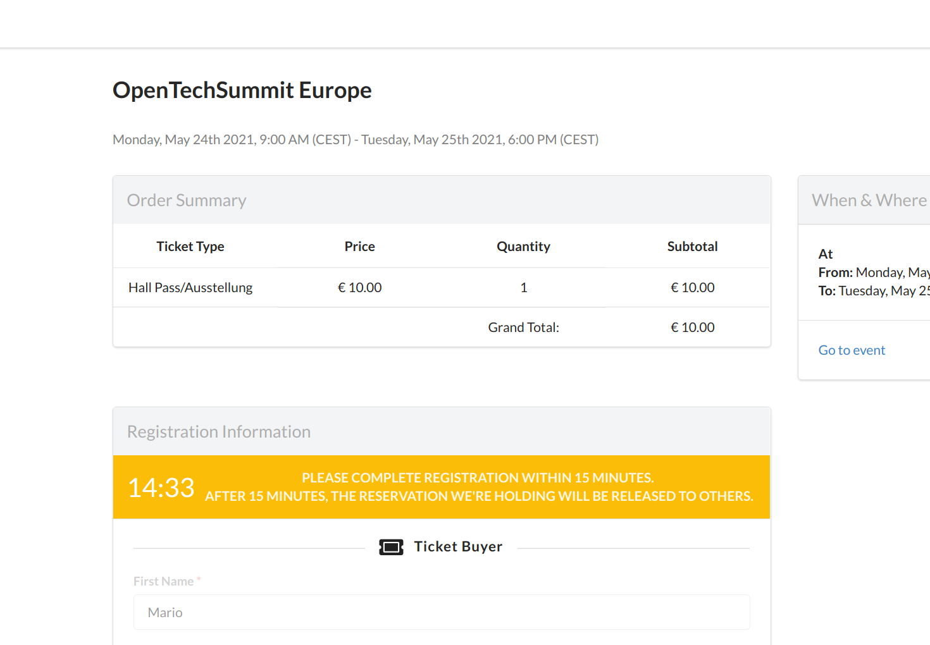The image size is (930, 645).
Task: Click the Order Summary panel header
Action: point(442,200)
